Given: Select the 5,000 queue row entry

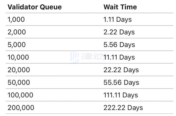Looking at the screenshot, I should coord(17,45).
